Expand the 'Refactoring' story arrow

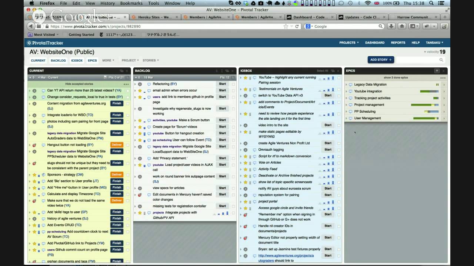click(x=136, y=84)
